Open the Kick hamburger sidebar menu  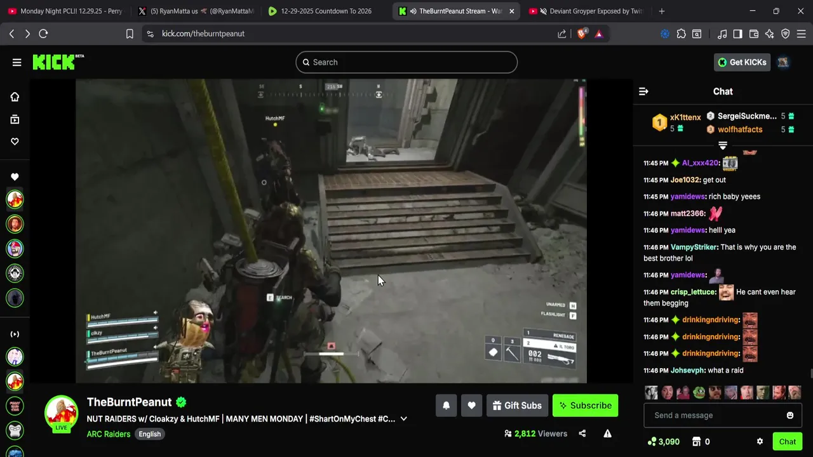17,62
